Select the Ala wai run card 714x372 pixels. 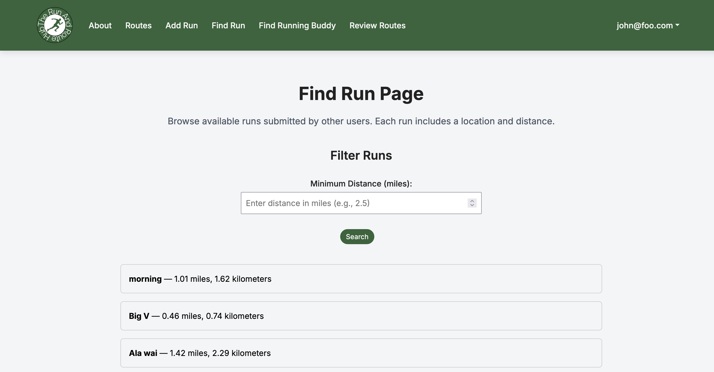[x=361, y=353]
